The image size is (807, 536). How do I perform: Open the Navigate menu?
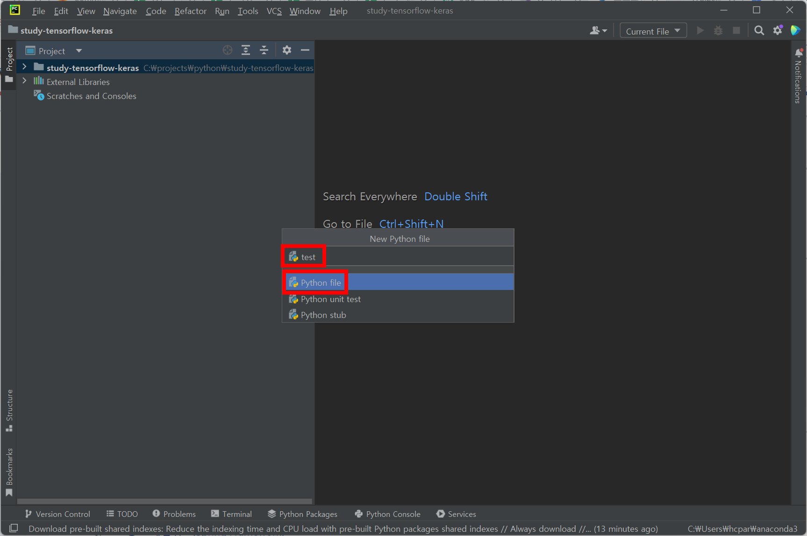[x=120, y=11]
